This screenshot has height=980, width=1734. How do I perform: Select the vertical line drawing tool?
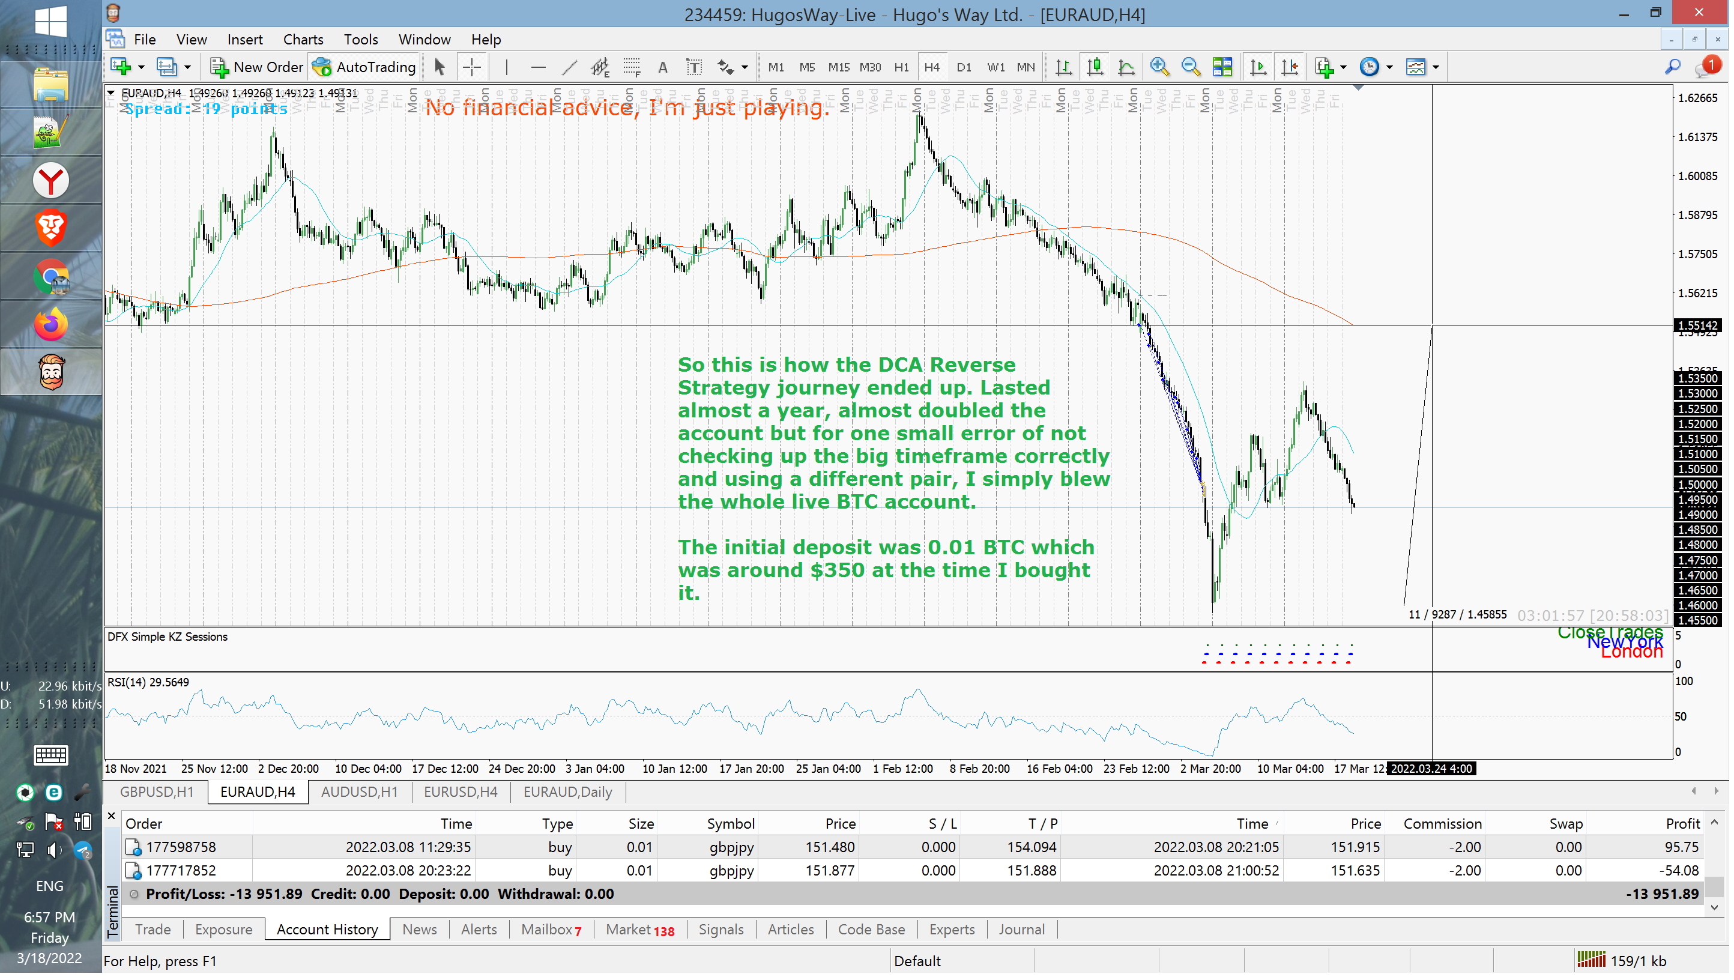click(x=507, y=67)
